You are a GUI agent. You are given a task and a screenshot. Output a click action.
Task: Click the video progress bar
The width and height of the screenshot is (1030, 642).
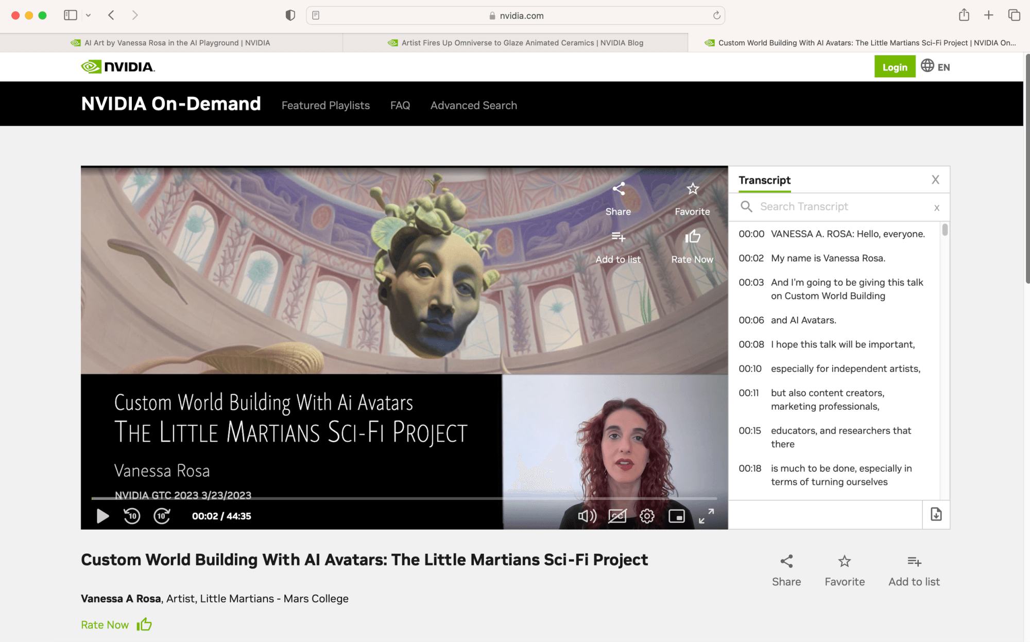[404, 498]
